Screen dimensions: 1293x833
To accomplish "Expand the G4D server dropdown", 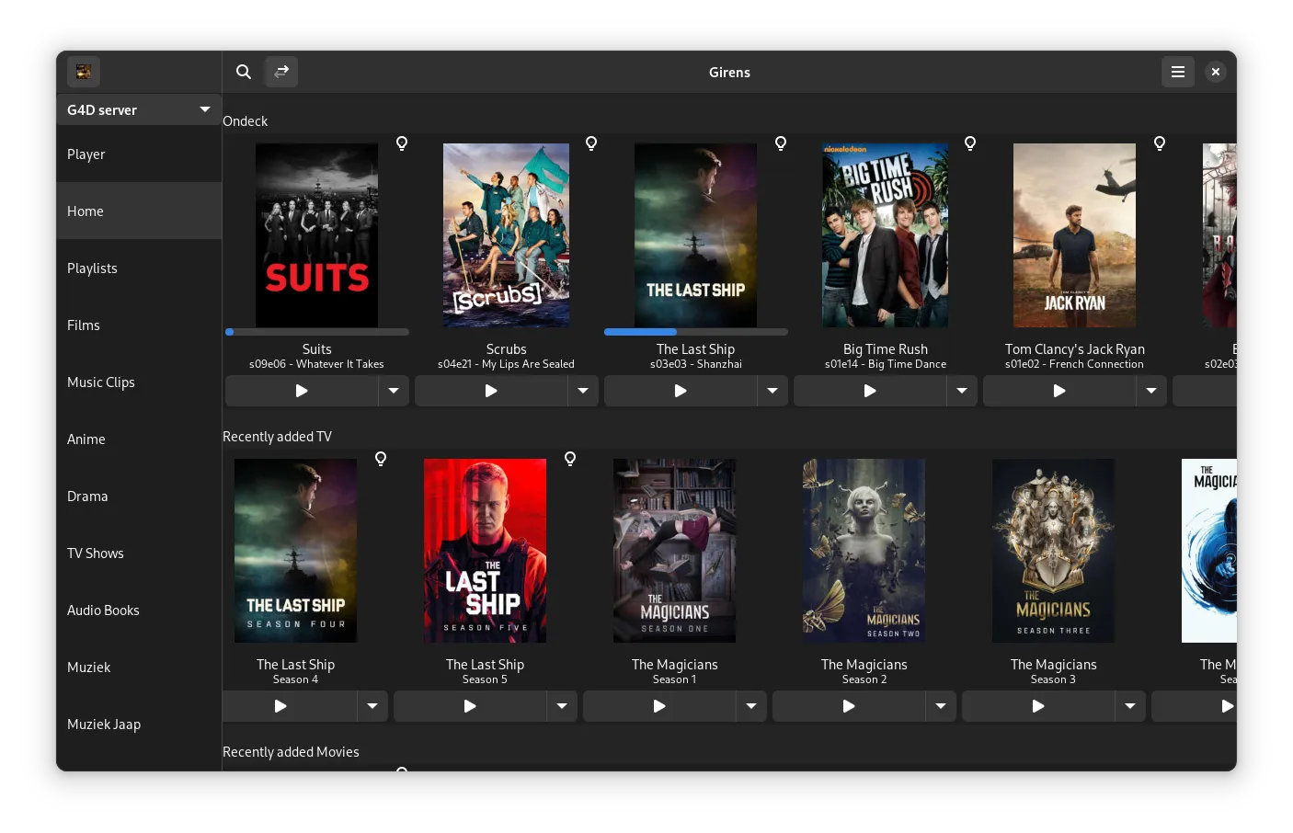I will coord(139,109).
